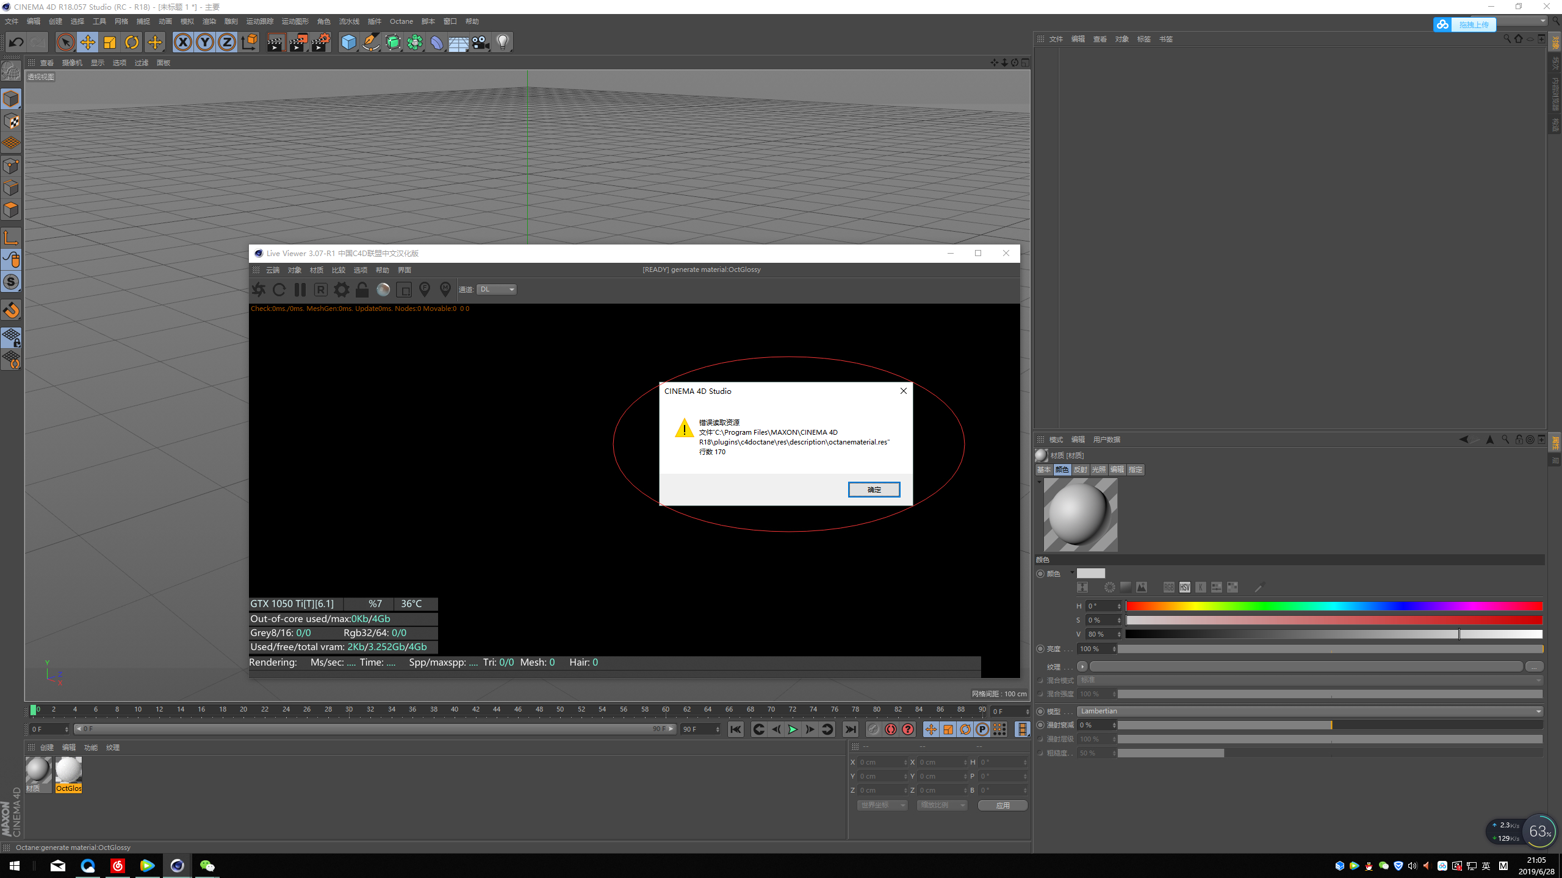Pause rendering in Live Viewer

click(x=300, y=290)
